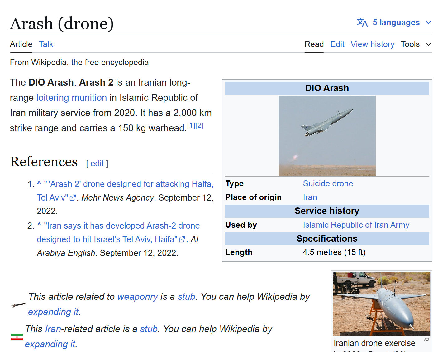Click the caret backlink of reference 1
The height and width of the screenshot is (352, 438).
(39, 183)
